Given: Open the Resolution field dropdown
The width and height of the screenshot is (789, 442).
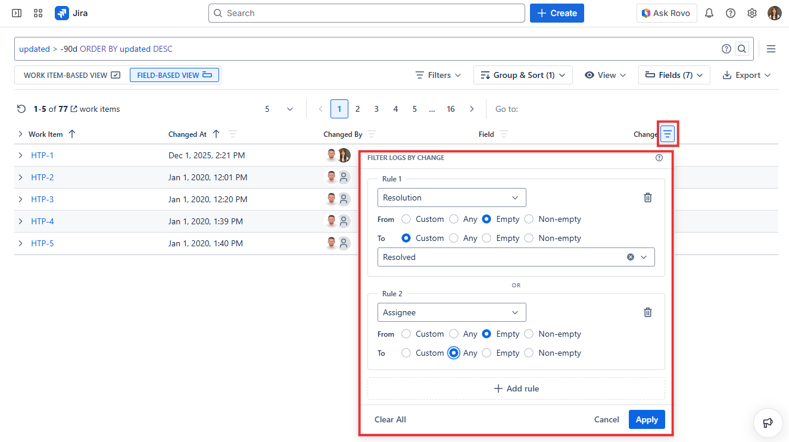Looking at the screenshot, I should (x=451, y=198).
